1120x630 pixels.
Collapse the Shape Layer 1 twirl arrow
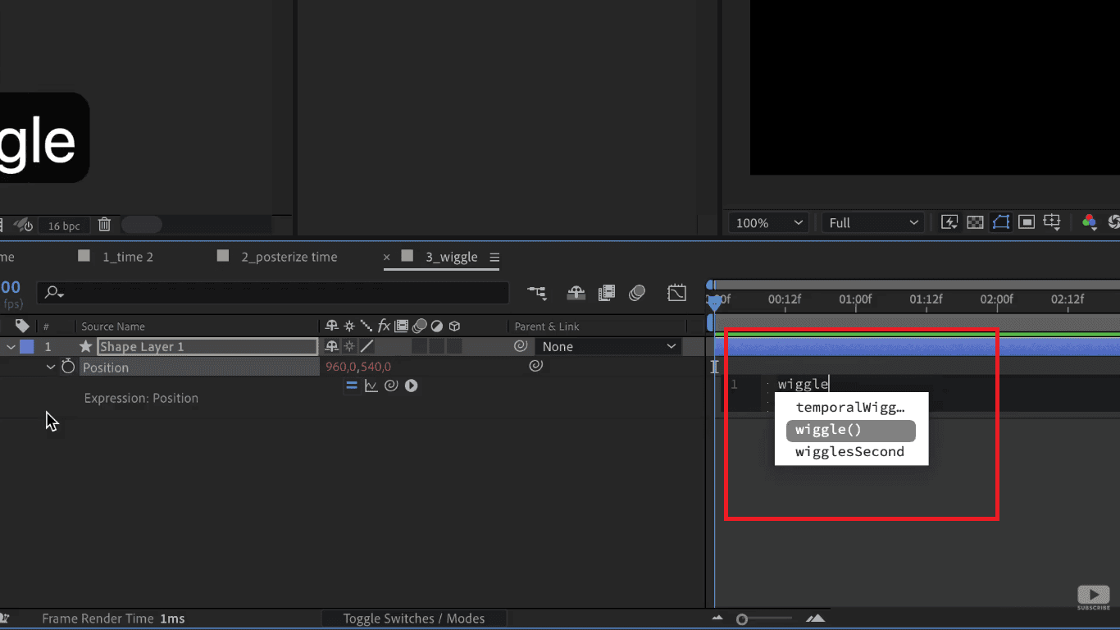(11, 346)
